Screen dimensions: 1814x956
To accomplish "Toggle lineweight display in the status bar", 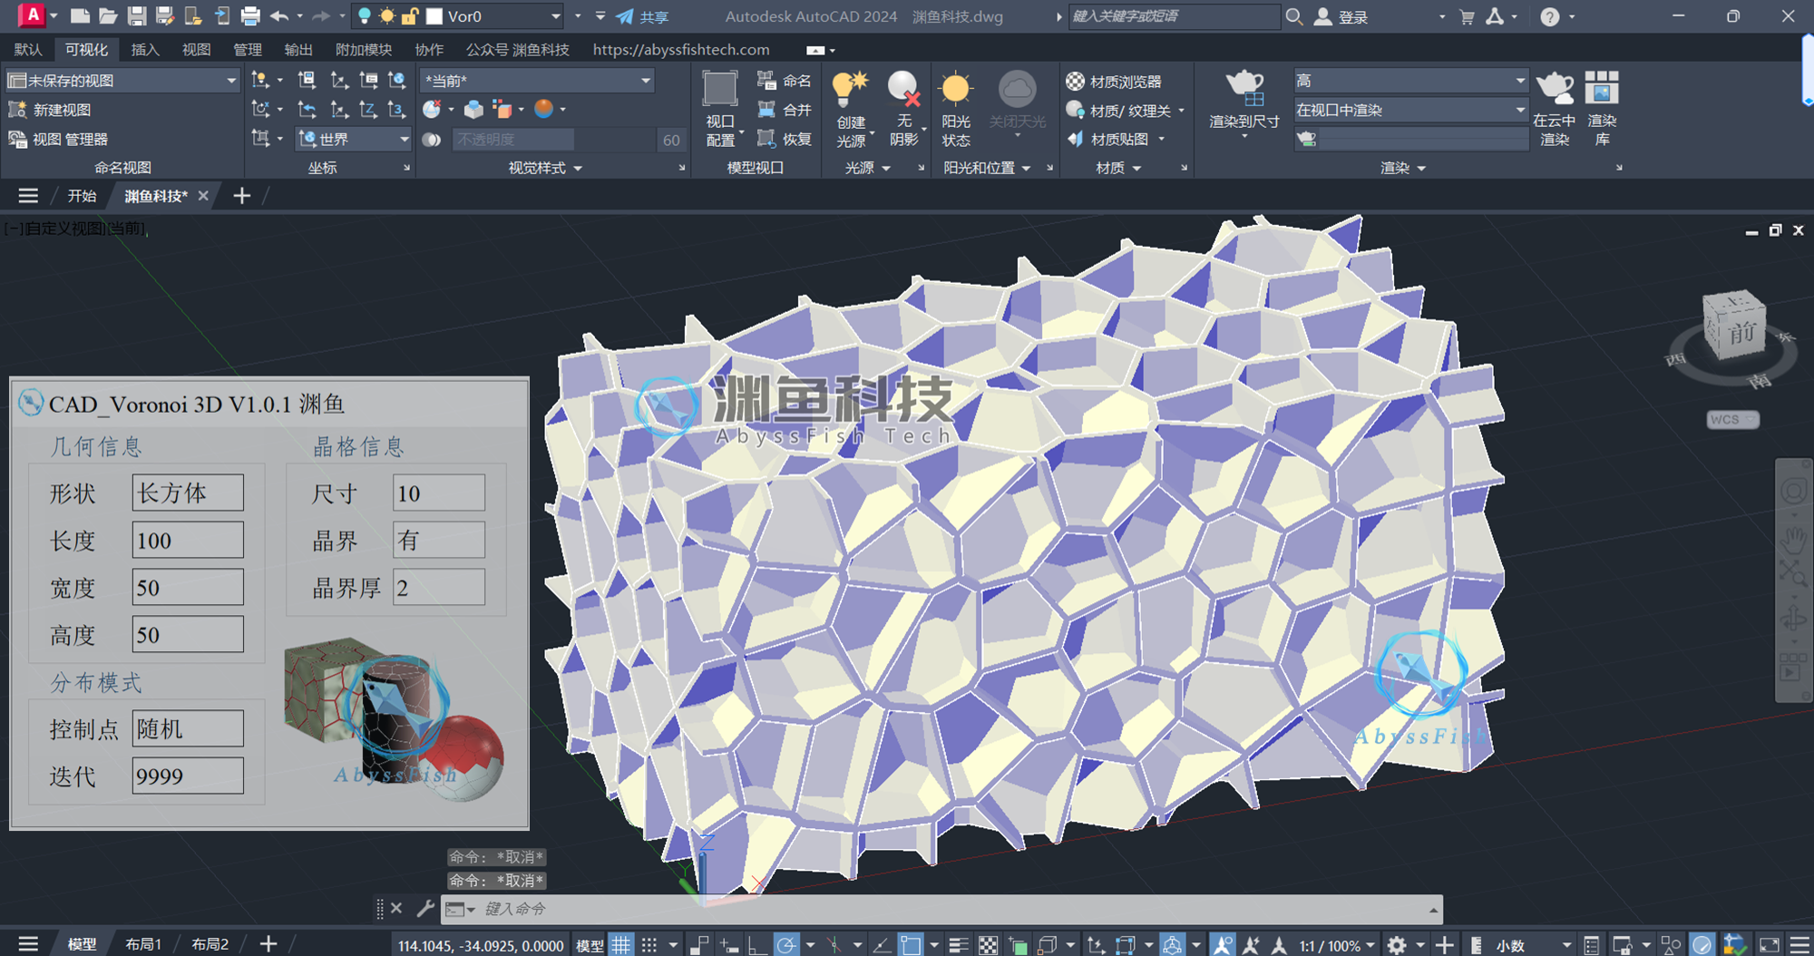I will 959,944.
